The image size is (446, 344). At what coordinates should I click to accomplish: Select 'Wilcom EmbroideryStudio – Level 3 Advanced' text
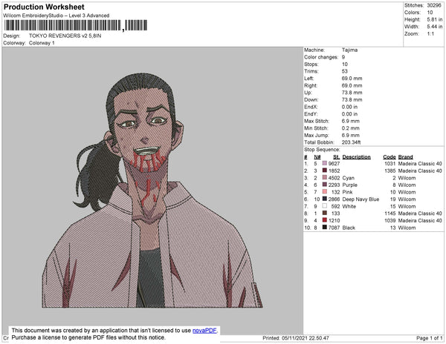pos(56,16)
